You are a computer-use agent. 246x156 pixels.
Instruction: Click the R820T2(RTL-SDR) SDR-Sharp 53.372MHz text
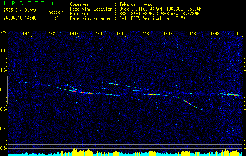click(160, 14)
